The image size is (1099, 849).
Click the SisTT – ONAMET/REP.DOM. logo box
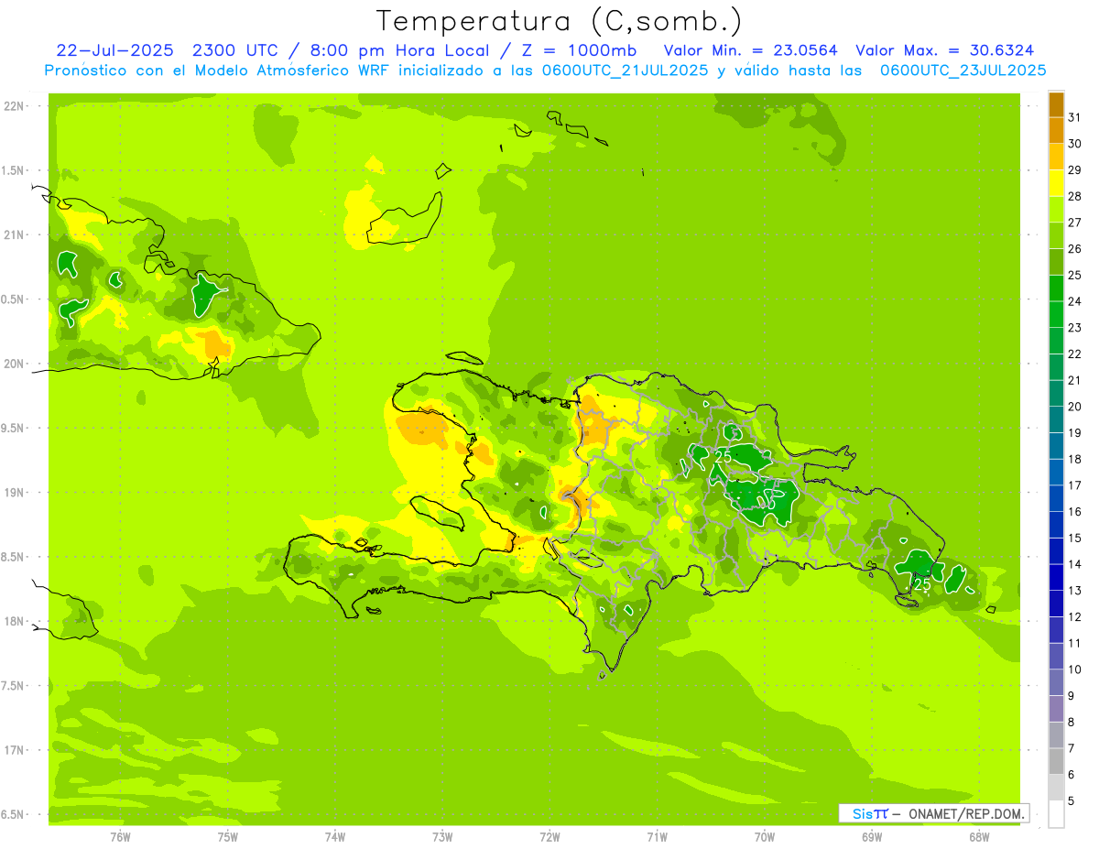click(933, 813)
